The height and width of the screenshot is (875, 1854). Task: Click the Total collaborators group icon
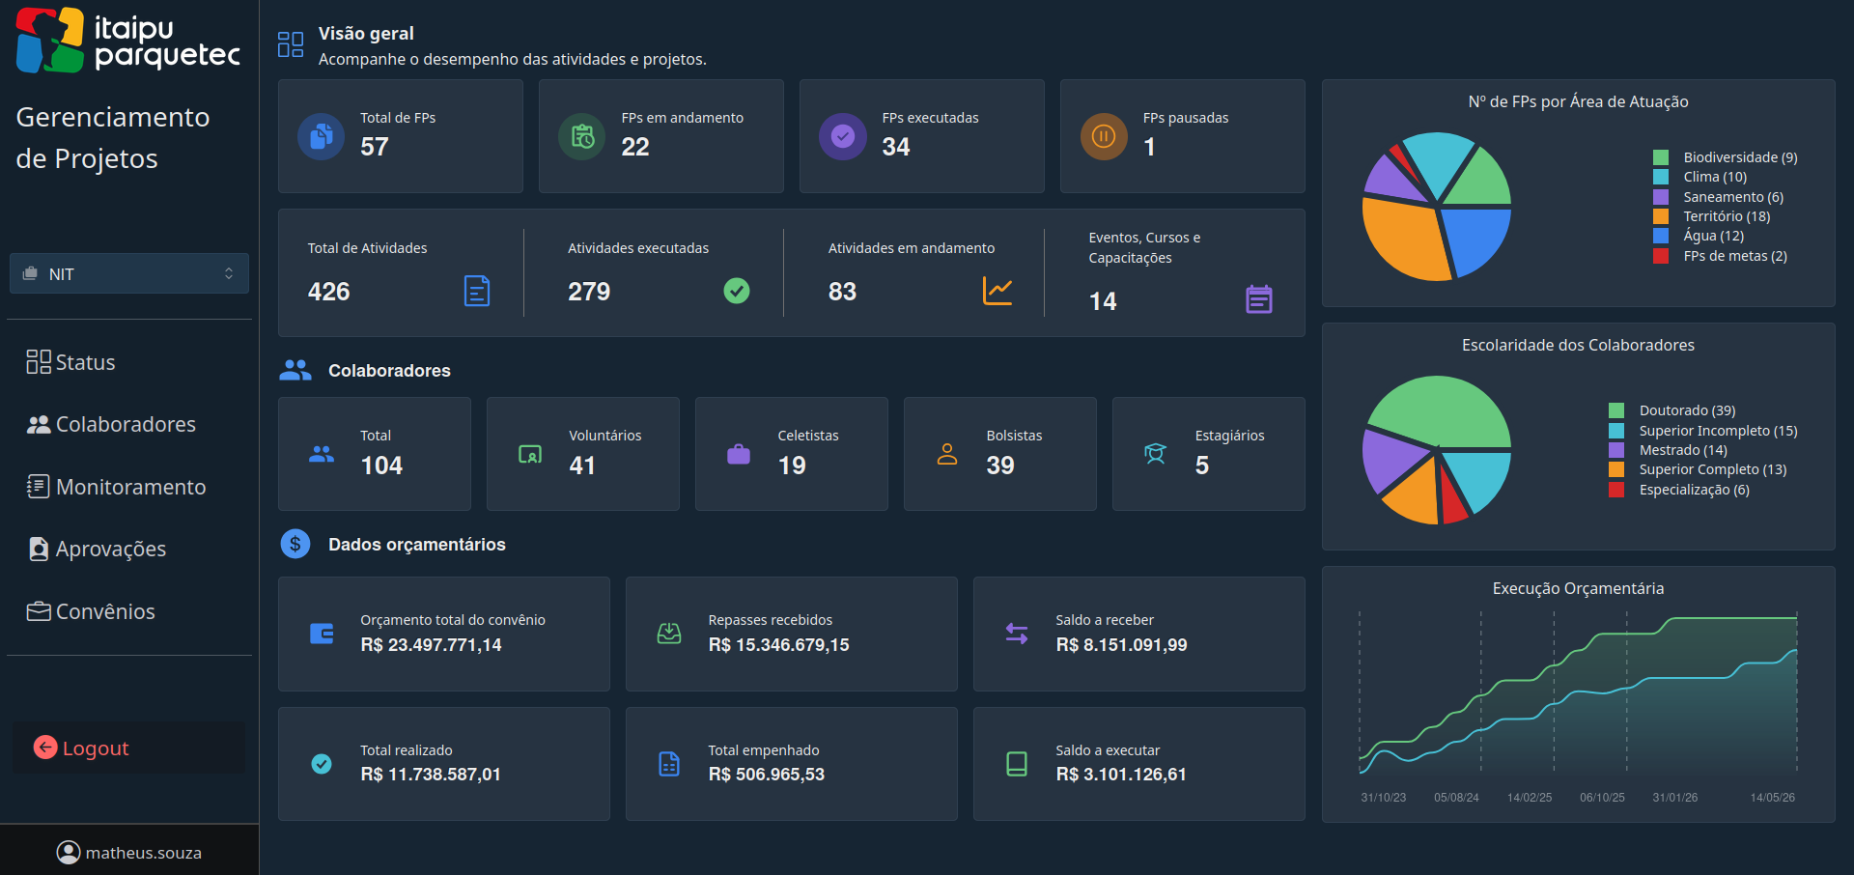pos(322,454)
